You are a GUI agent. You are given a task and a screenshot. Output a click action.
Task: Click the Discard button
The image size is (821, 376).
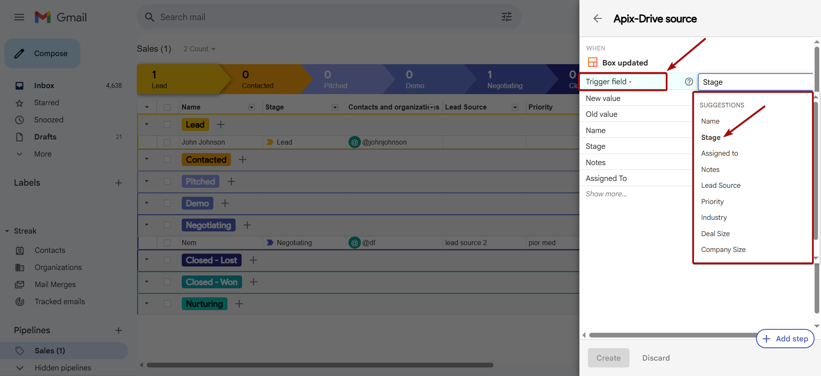pos(656,358)
